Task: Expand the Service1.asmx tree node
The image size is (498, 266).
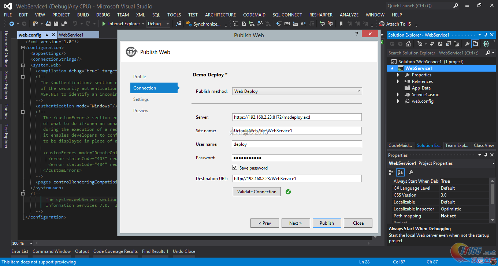Action: [398, 95]
